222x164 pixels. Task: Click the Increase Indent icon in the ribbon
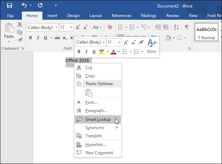point(166,27)
